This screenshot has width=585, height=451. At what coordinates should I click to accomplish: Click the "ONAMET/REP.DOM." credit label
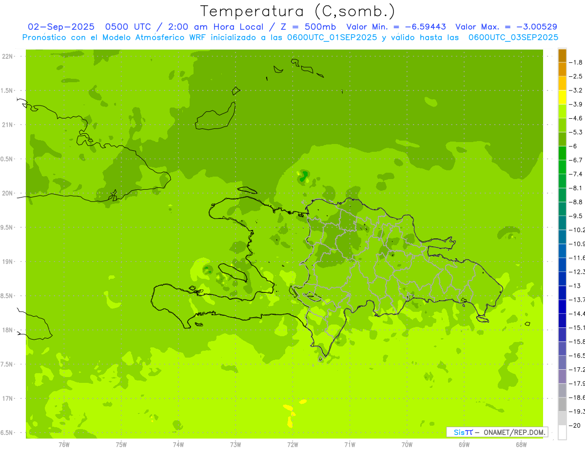pyautogui.click(x=514, y=432)
